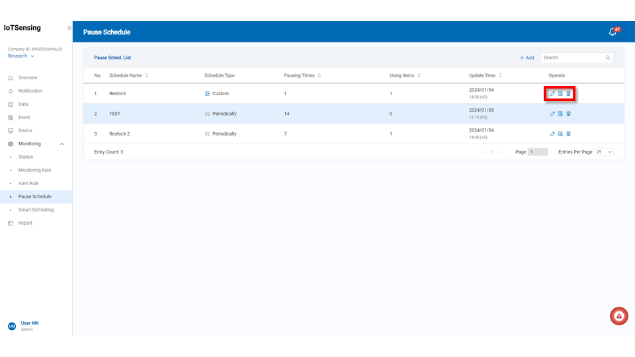Open the Alert Rule menu item

click(x=28, y=183)
